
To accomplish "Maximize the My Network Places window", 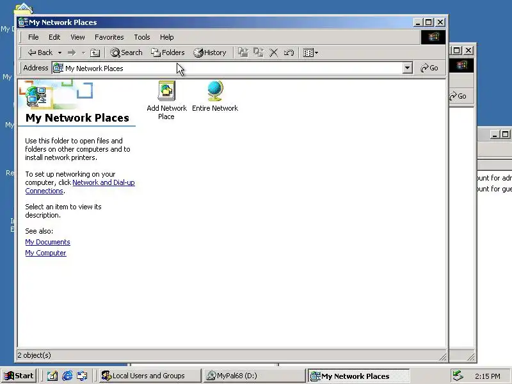I will (429, 22).
